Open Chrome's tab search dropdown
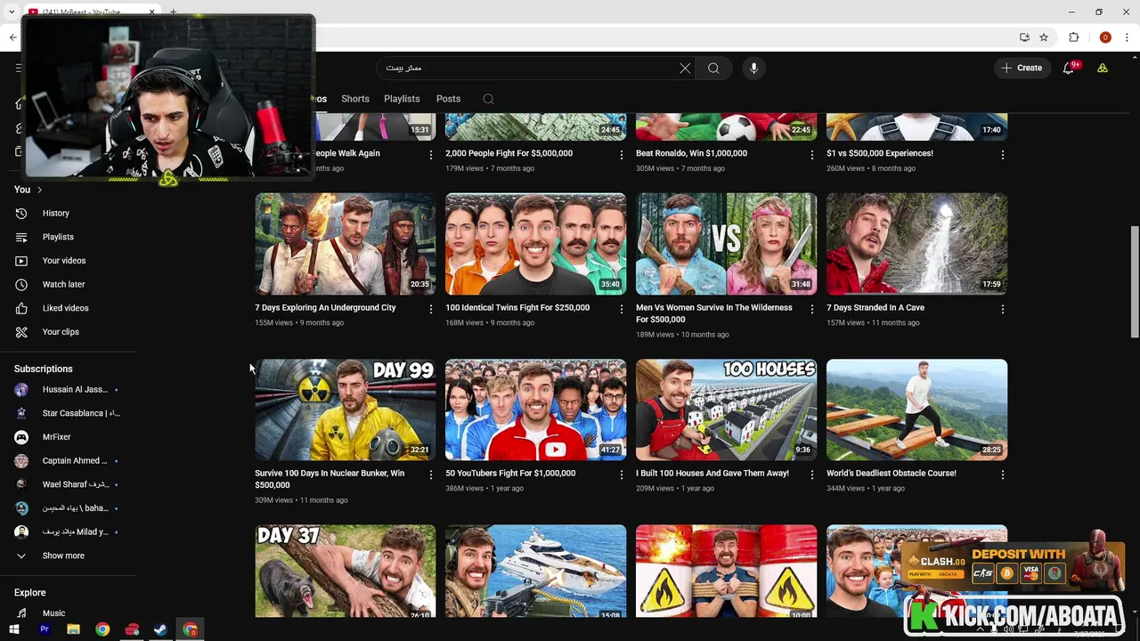1140x641 pixels. tap(12, 12)
